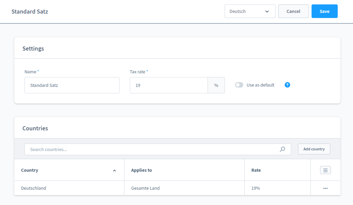
Task: Click the Gesamte Land cell
Action: [145, 188]
